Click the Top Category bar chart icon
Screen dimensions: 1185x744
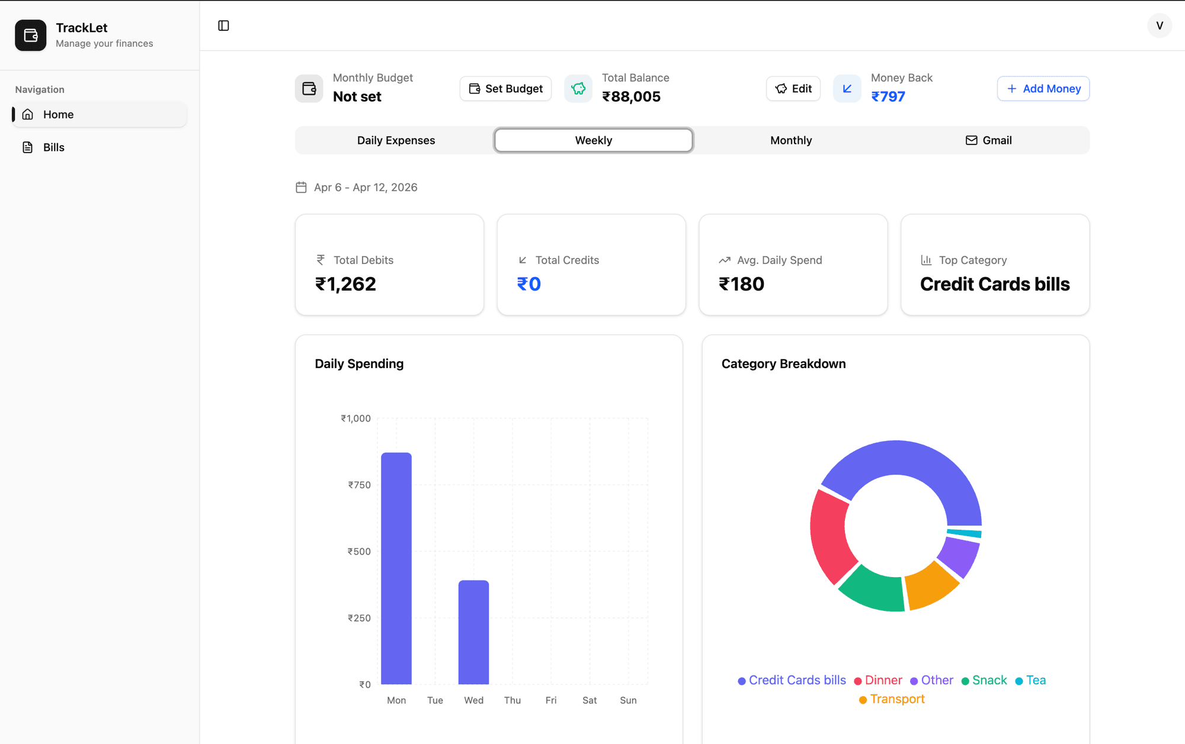tap(926, 260)
